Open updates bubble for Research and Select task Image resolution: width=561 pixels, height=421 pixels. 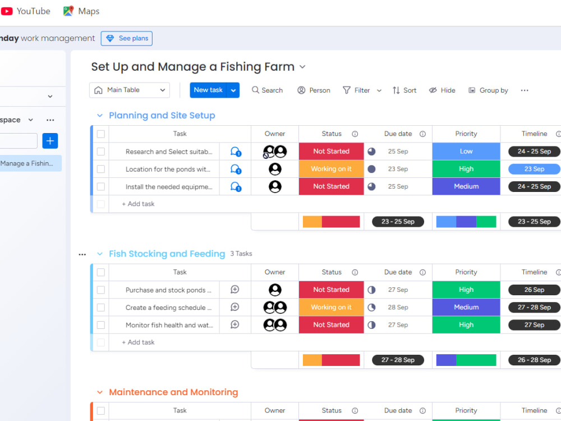(236, 152)
